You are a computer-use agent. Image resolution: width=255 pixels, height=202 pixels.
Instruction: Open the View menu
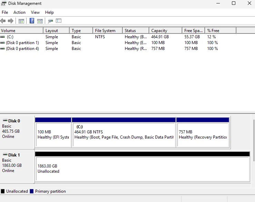point(35,12)
